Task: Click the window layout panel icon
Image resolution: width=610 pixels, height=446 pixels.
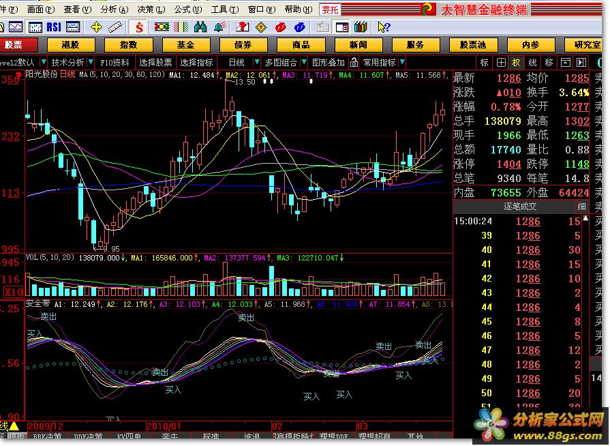Action: pyautogui.click(x=342, y=27)
